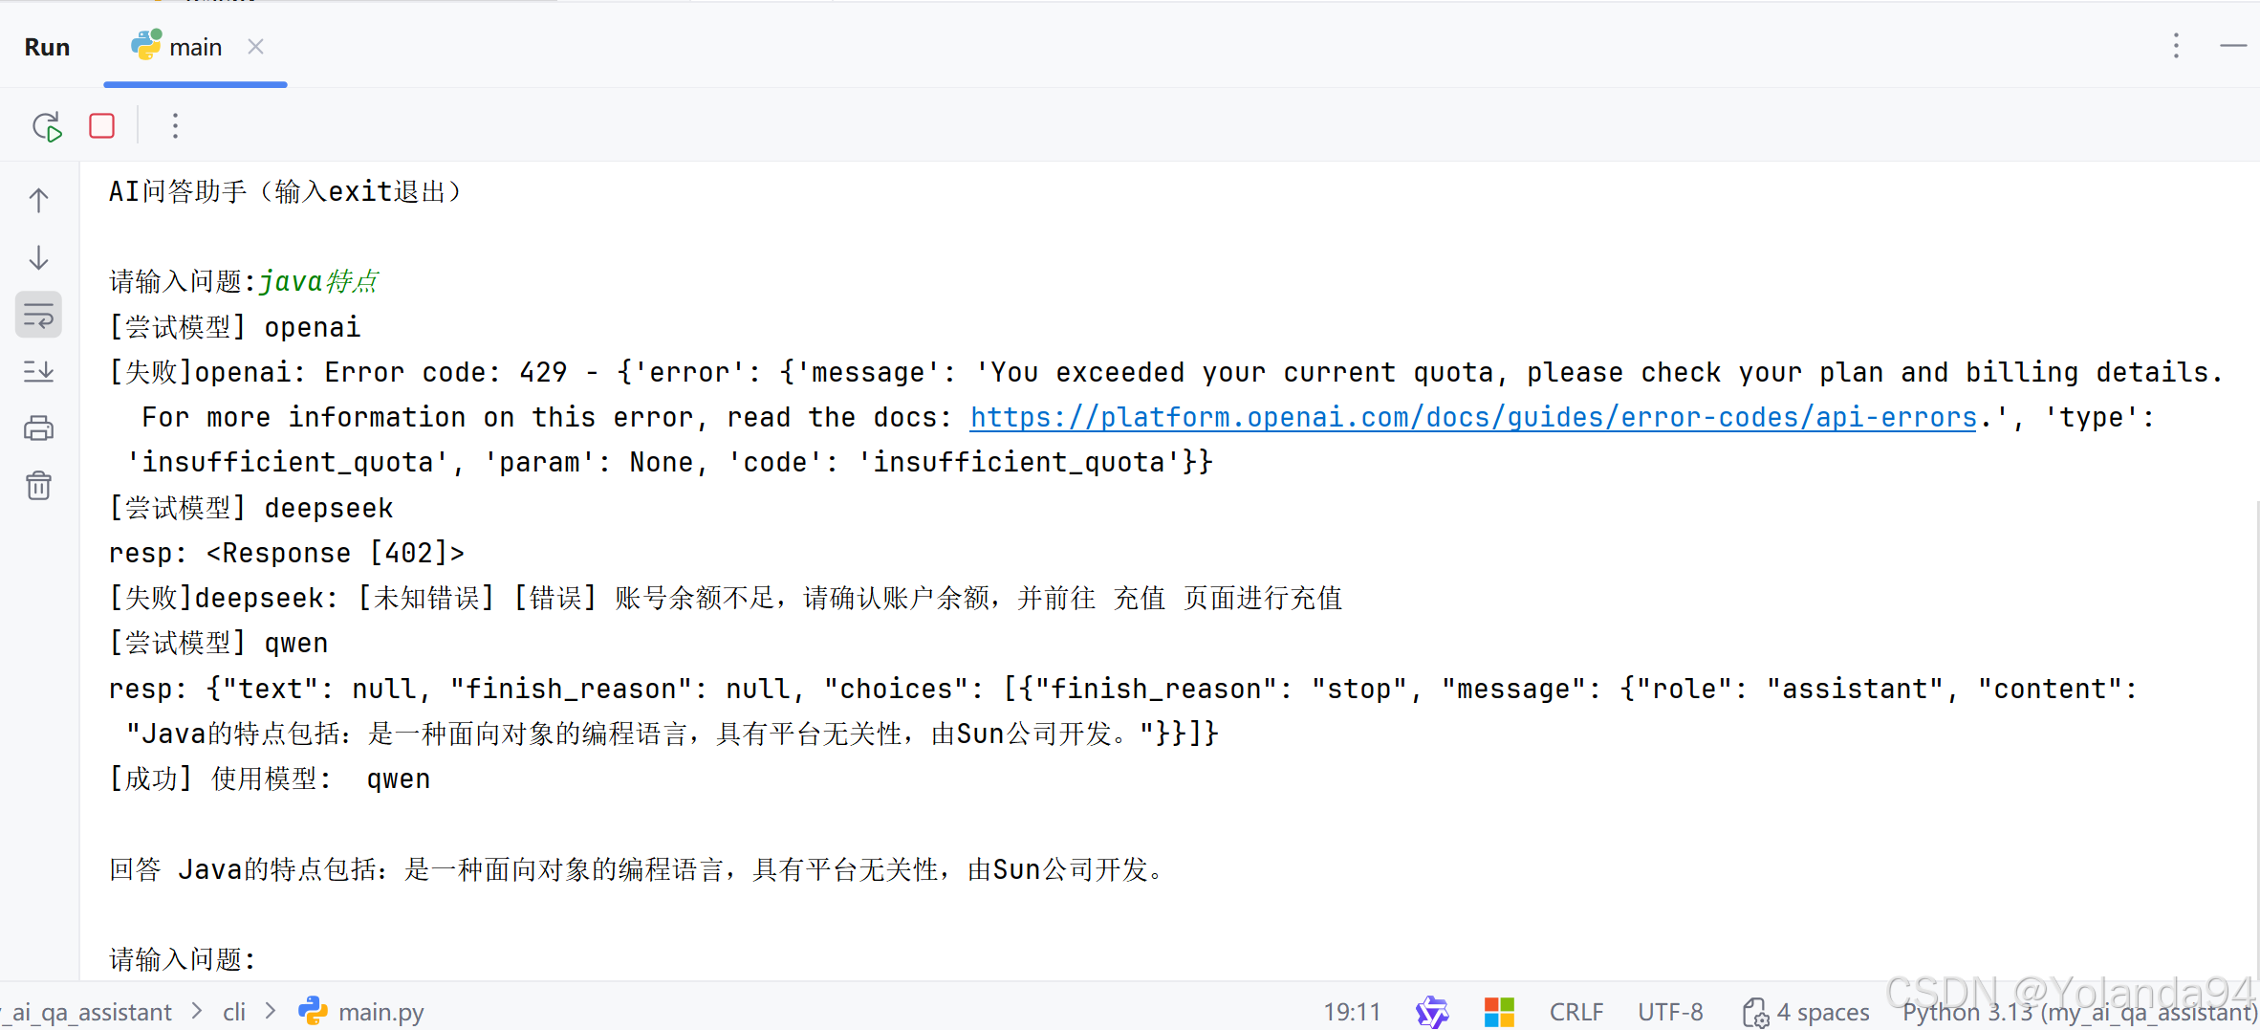Close the main run tab
This screenshot has width=2260, height=1030.
click(255, 46)
